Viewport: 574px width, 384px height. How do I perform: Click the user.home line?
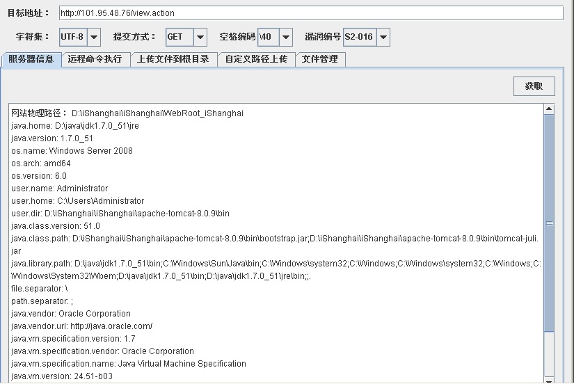[x=78, y=201]
